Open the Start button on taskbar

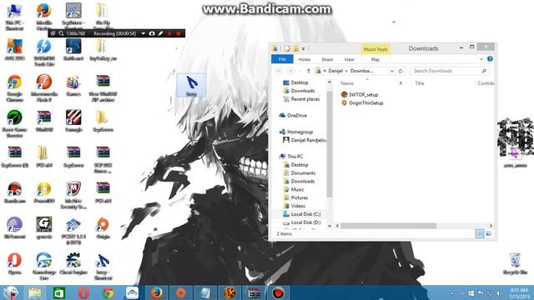coord(11,292)
